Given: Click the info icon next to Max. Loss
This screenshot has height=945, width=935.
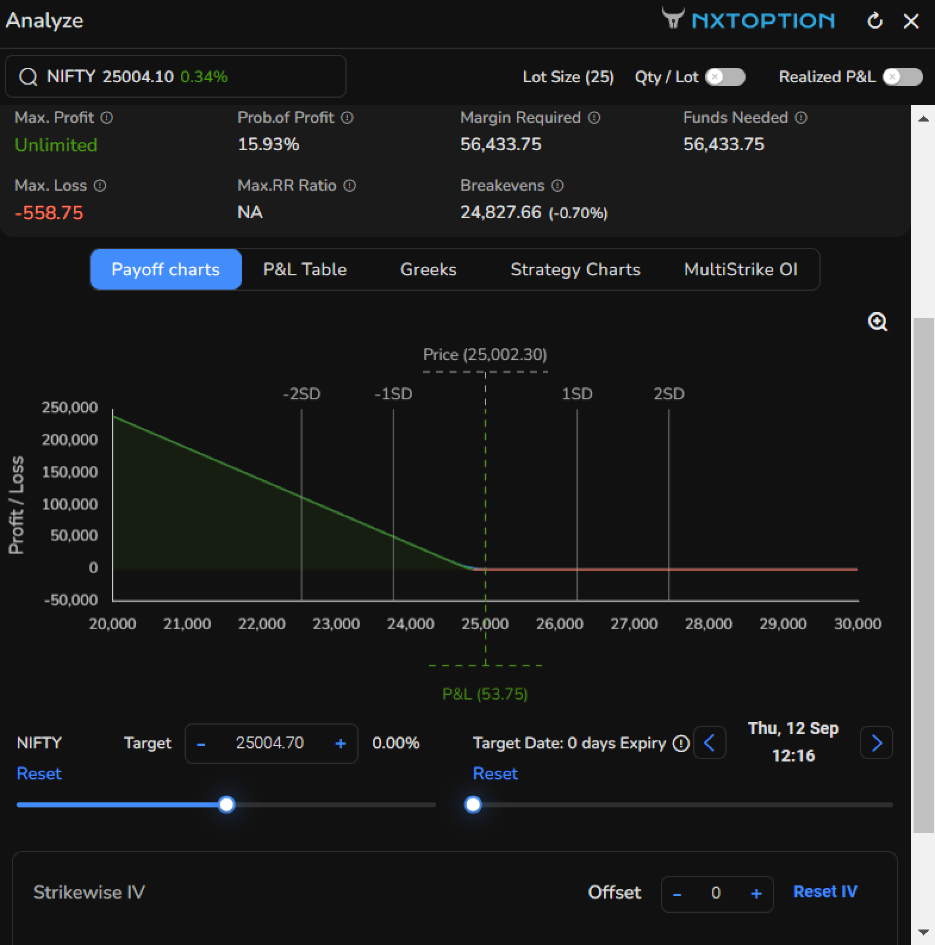Looking at the screenshot, I should pyautogui.click(x=100, y=185).
